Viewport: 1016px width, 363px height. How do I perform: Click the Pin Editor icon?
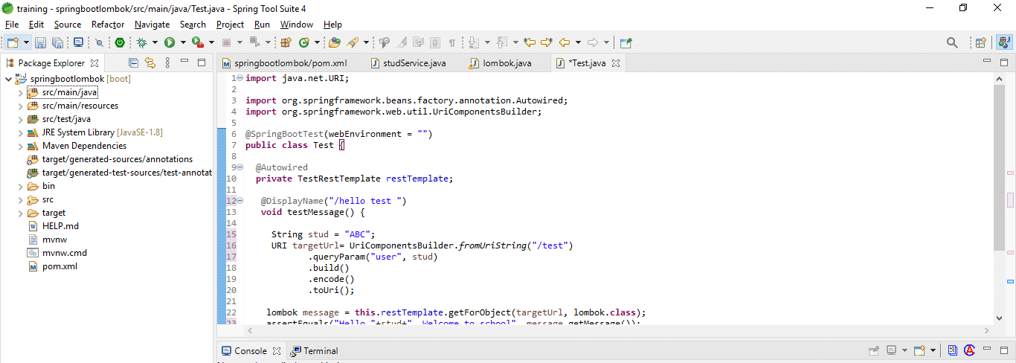point(626,43)
